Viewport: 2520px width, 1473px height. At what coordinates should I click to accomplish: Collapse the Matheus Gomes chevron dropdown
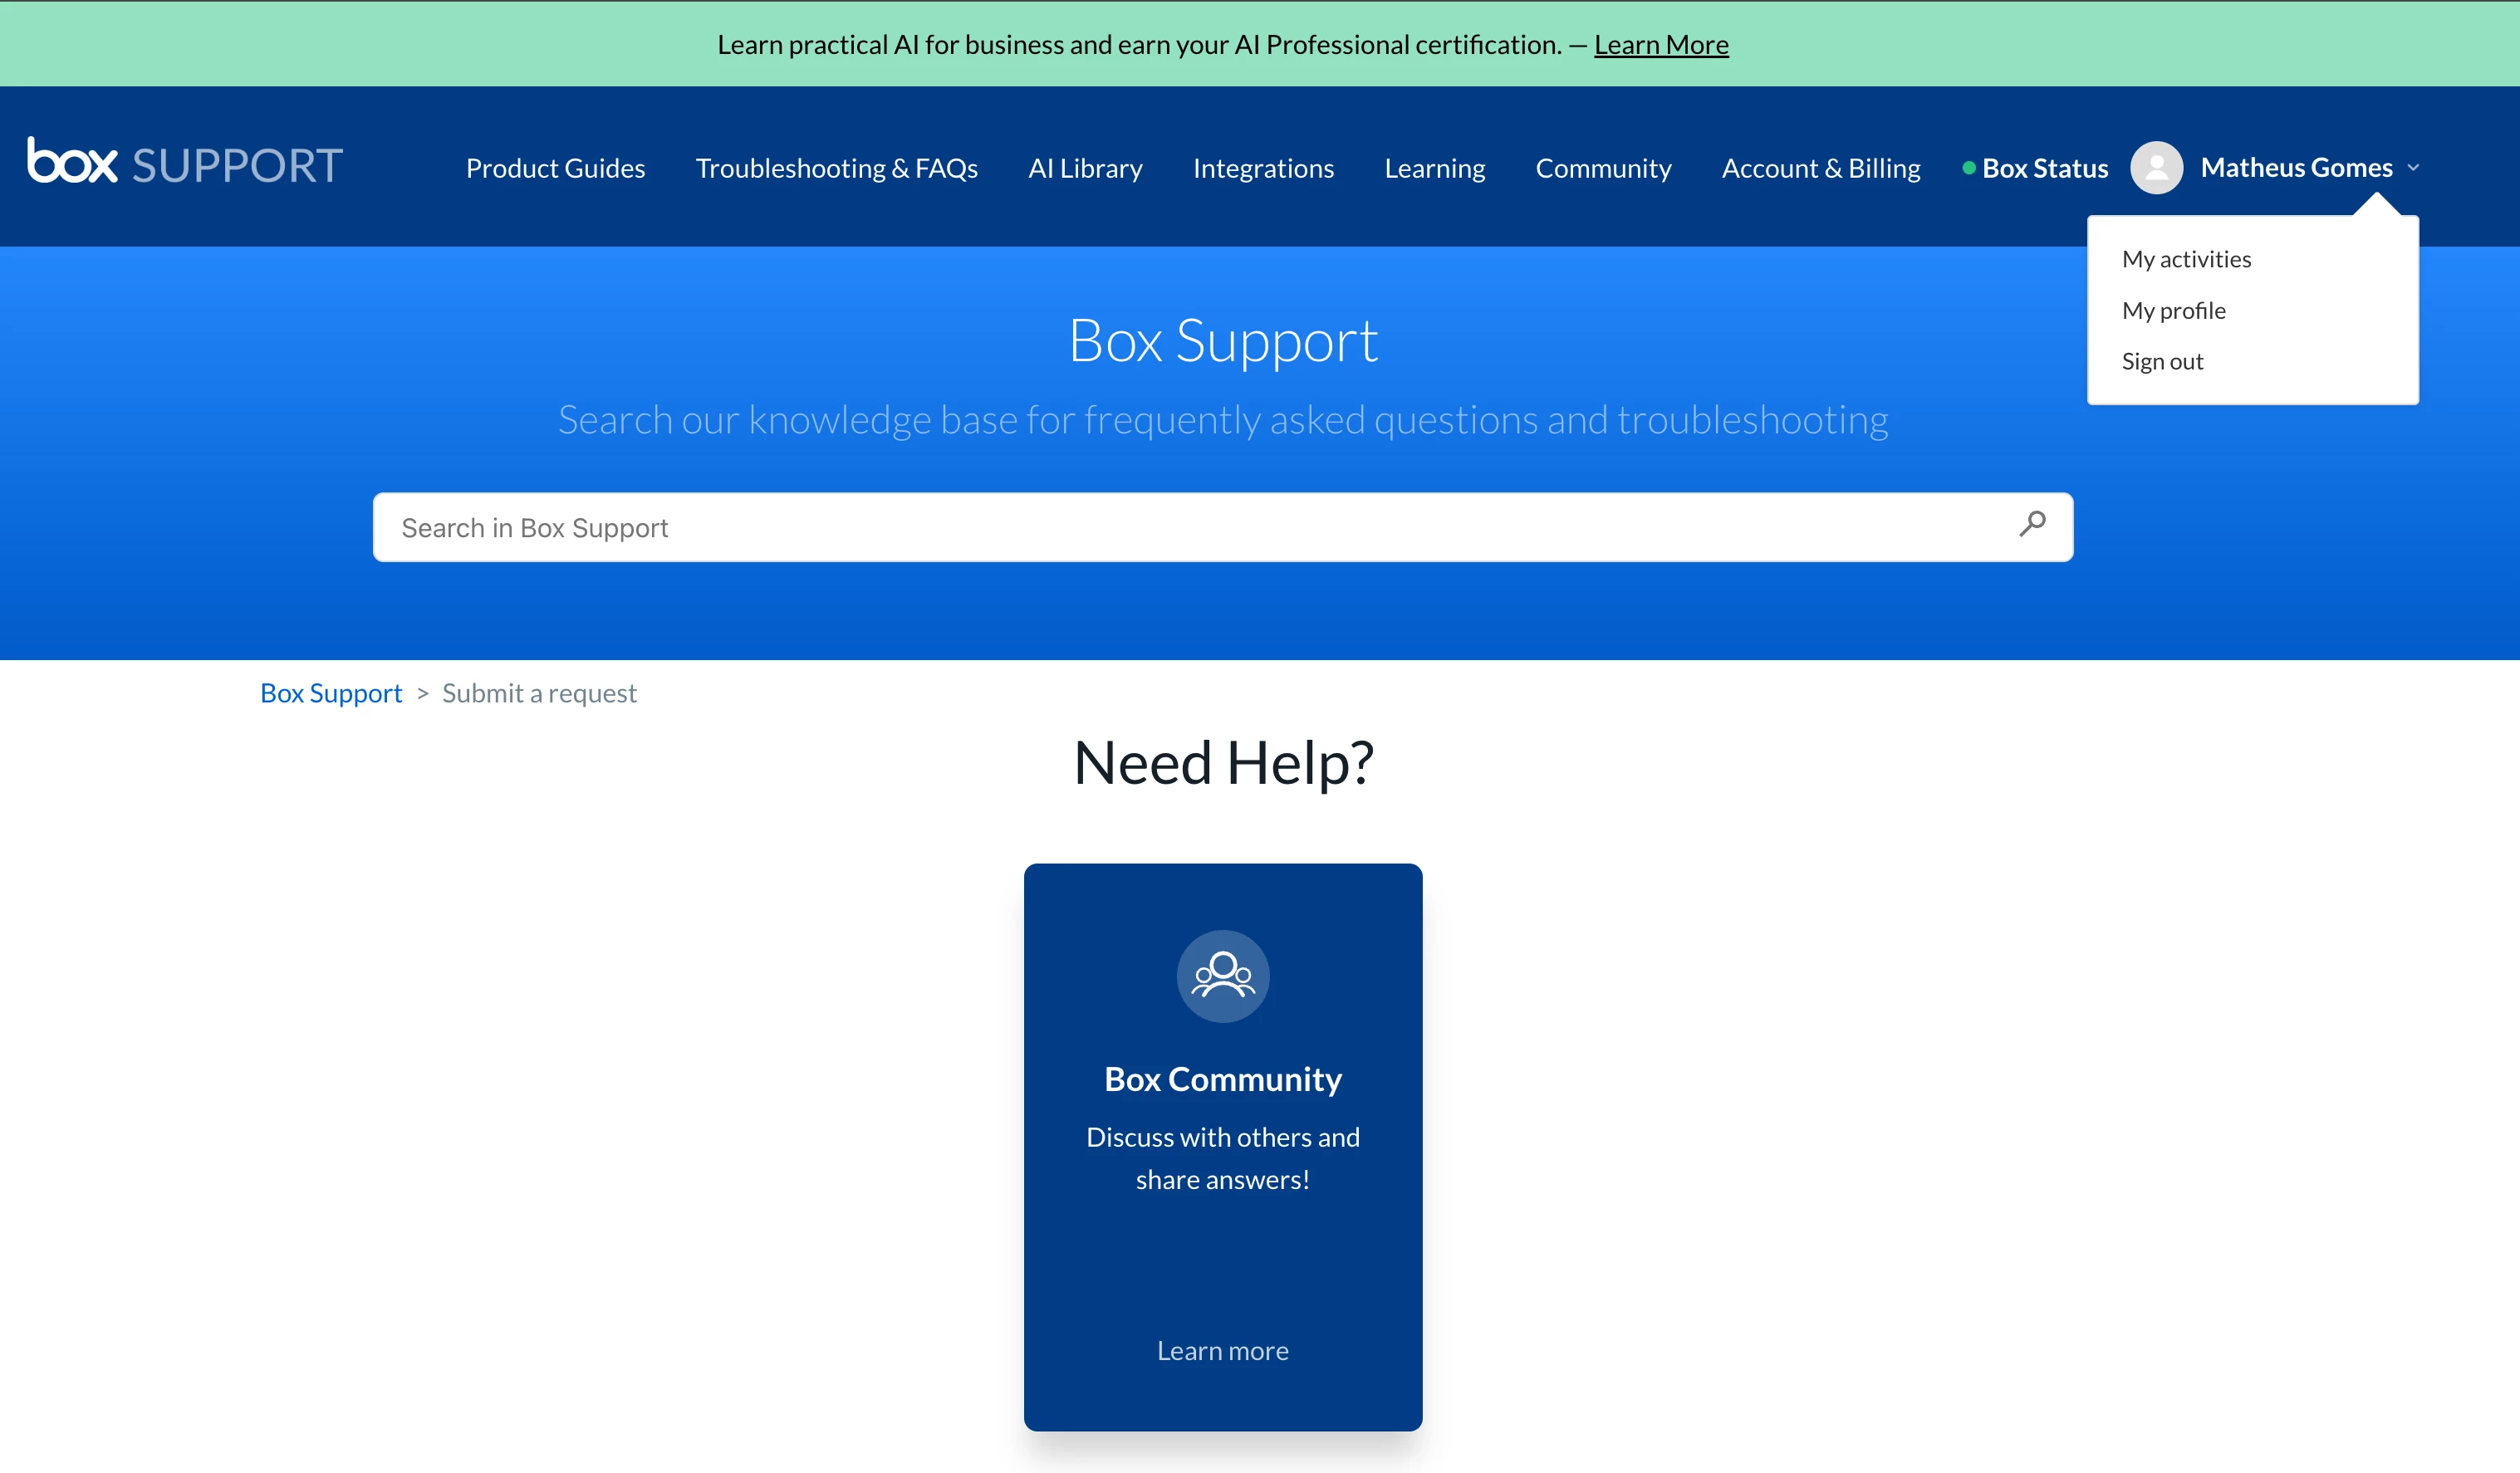pyautogui.click(x=2413, y=168)
